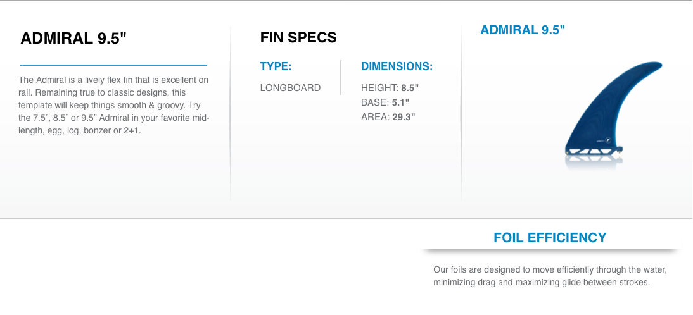Click the pointed tip of the fin
The width and height of the screenshot is (693, 315).
coord(660,64)
